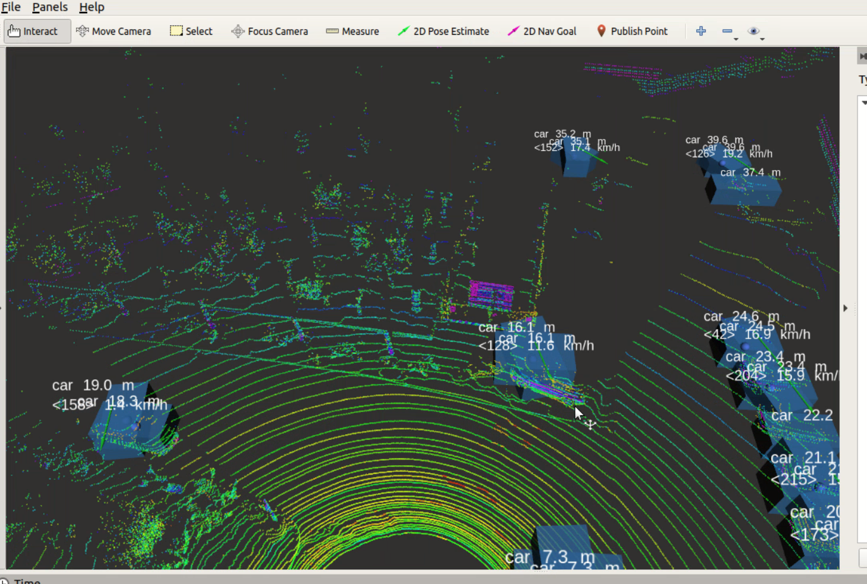Click the blue minus remove-tool icon

click(x=727, y=31)
